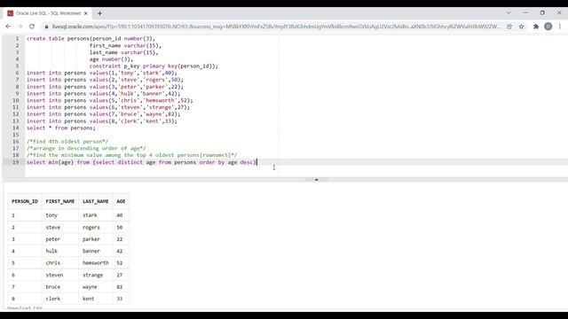568x319 pixels.
Task: Click line number 14 in the gutter
Action: [15, 128]
